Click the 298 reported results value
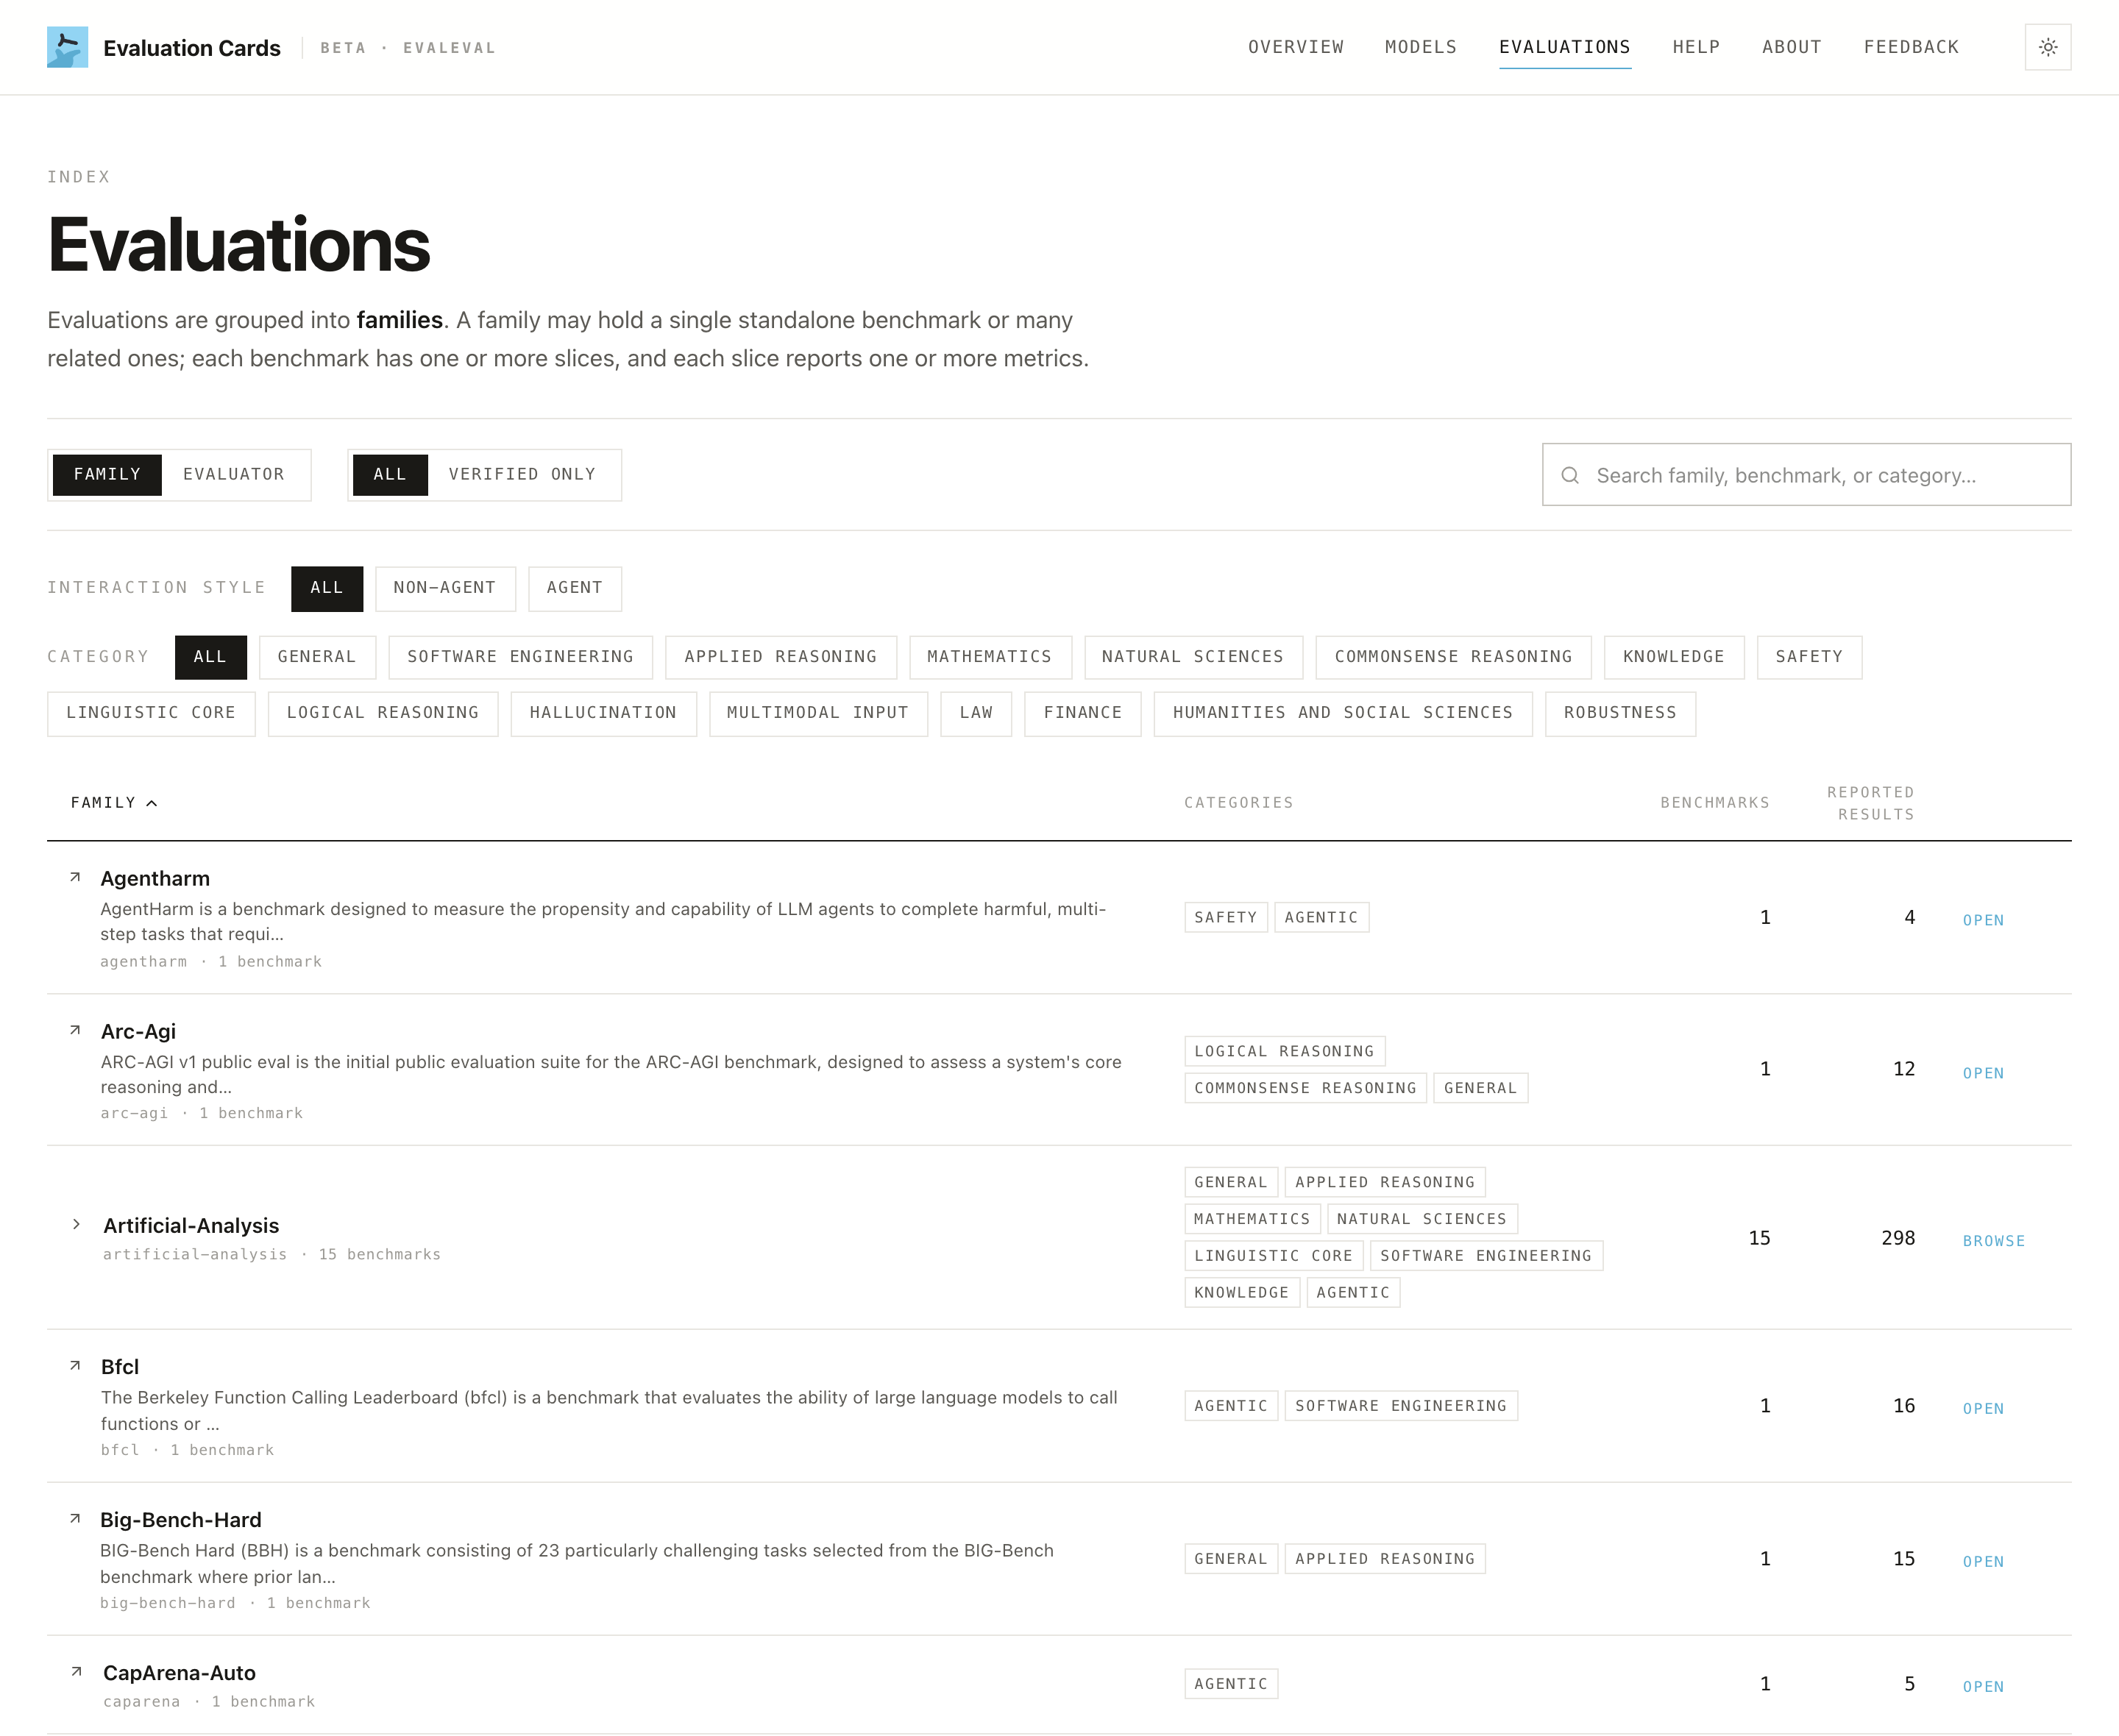Image resolution: width=2119 pixels, height=1736 pixels. point(1898,1238)
